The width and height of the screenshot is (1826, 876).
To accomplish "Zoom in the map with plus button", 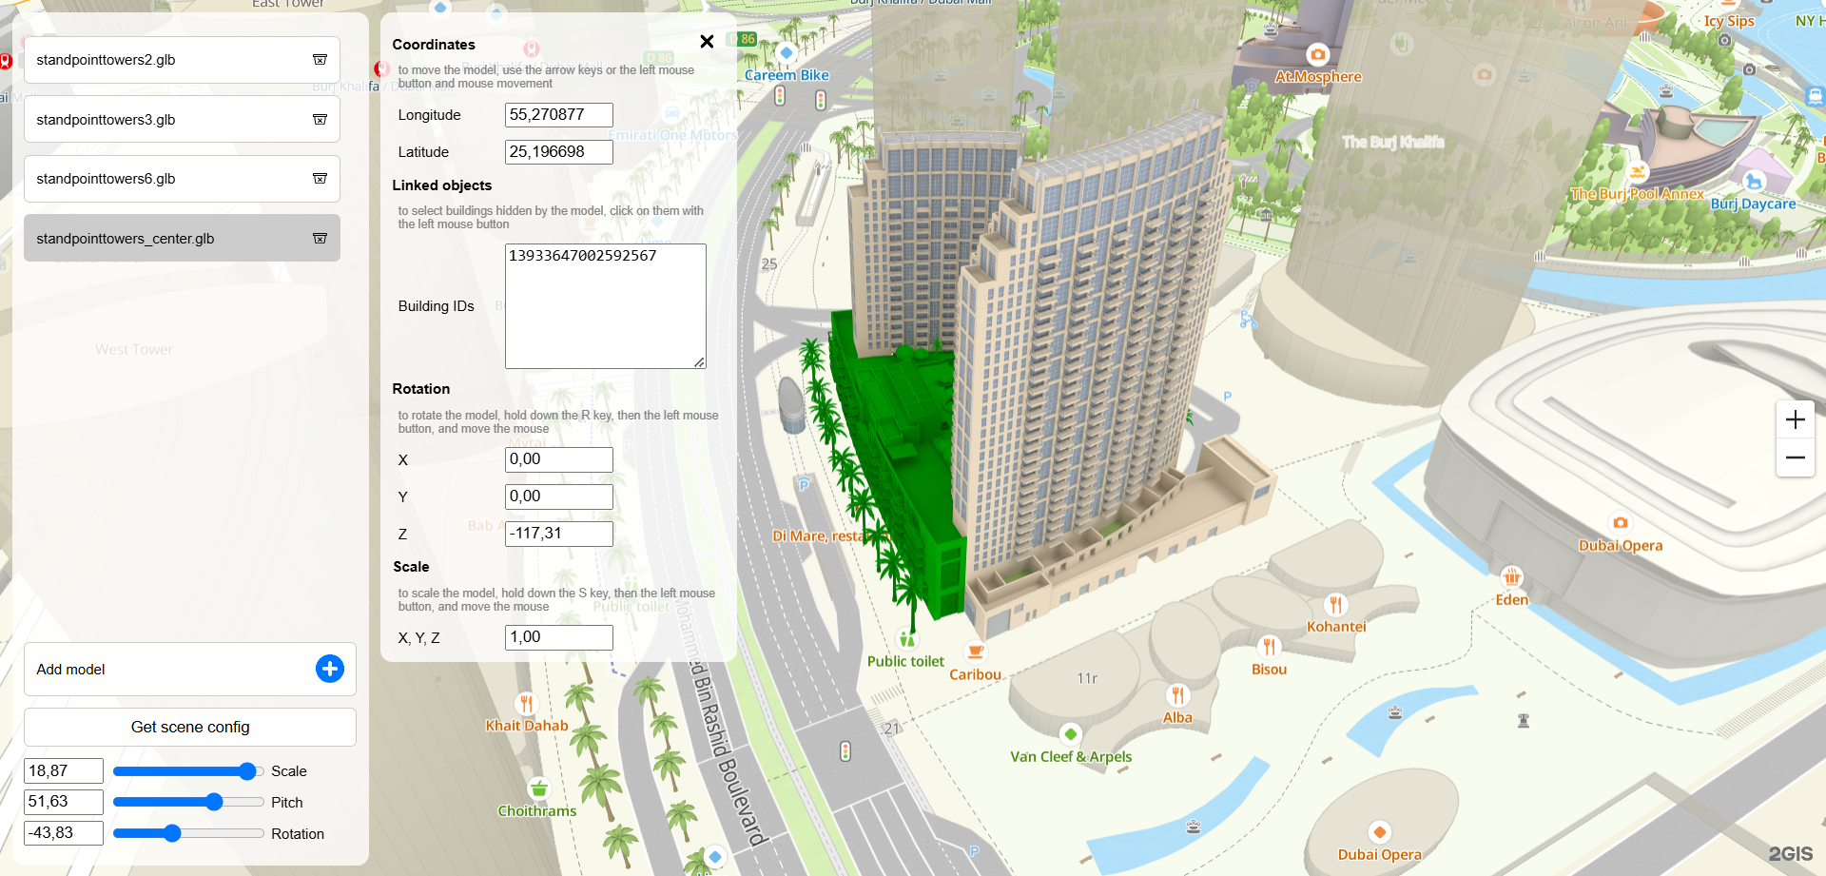I will (x=1795, y=419).
